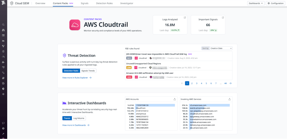287x139 pixels.
Task: Open the chain link icon in sidebar
Action: (3, 73)
